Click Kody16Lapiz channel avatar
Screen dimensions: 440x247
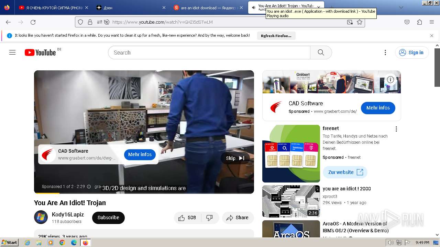click(x=41, y=217)
